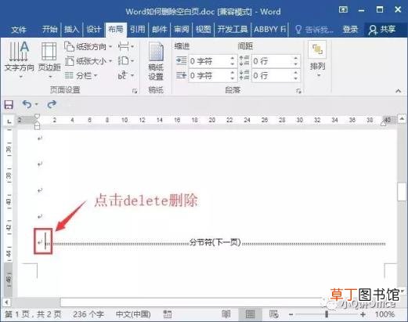
Task: Click the Redo arrow icon
Action: coord(52,104)
